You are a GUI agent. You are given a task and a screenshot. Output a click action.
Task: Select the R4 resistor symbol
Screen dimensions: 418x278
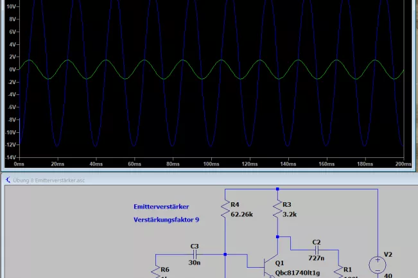pos(225,209)
